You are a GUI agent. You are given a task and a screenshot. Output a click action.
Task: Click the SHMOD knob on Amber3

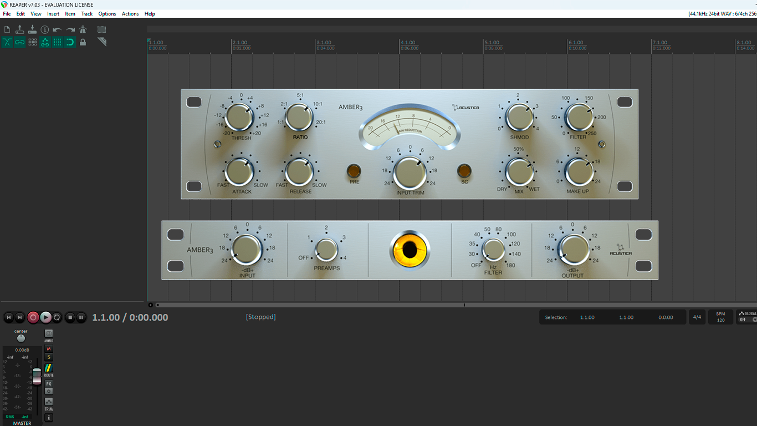pos(520,117)
